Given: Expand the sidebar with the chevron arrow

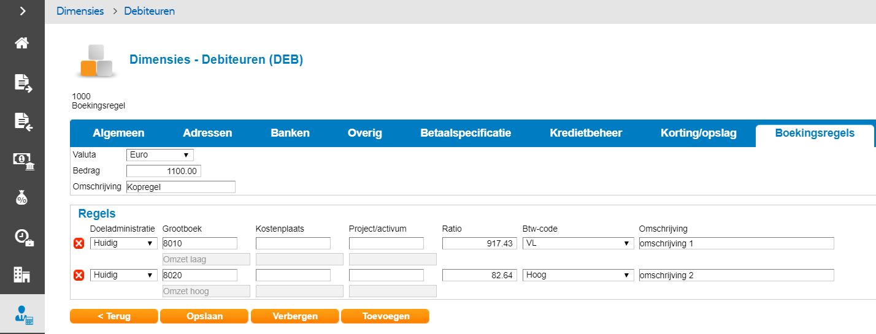Looking at the screenshot, I should [22, 10].
